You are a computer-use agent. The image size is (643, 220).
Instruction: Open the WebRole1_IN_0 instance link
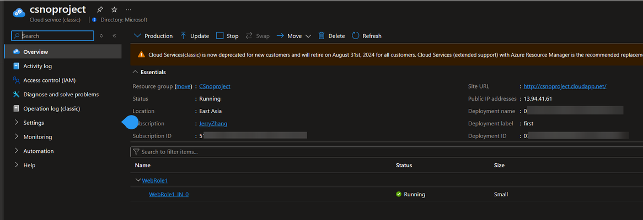tap(169, 194)
